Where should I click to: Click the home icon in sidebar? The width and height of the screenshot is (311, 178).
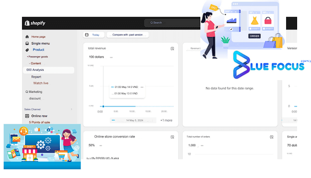pos(27,37)
